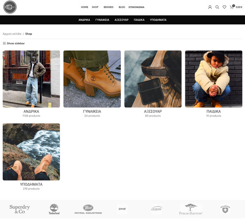Open the ΠΑΙΔΙΚΑ child category photo
This screenshot has width=245, height=224.
click(214, 79)
